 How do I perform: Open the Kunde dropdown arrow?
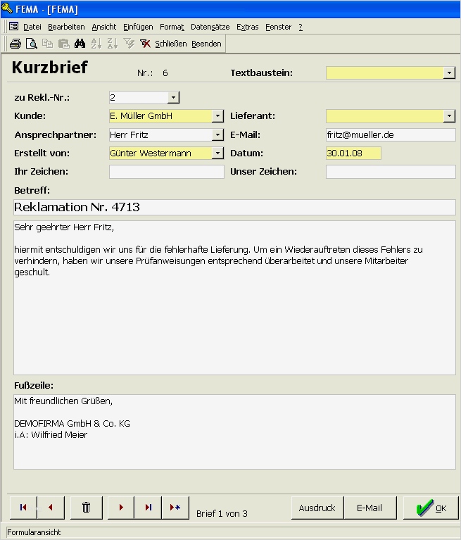point(217,116)
